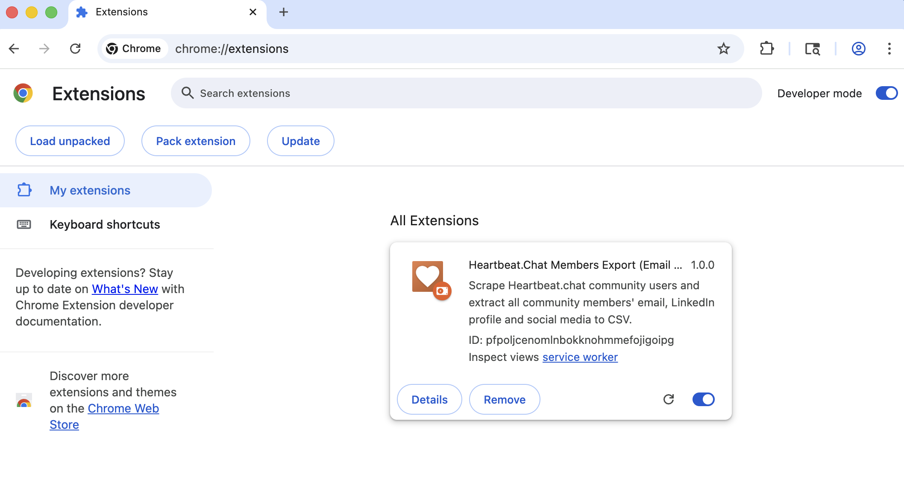Viewport: 904px width, 500px height.
Task: Open the Extensions puzzle icon in the toolbar
Action: 767,49
